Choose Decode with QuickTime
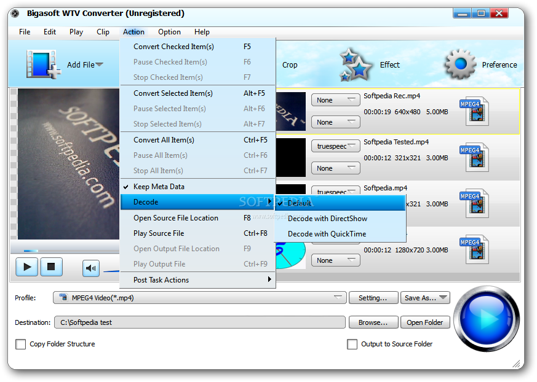Screen dimensions: 537x382 pos(340,234)
